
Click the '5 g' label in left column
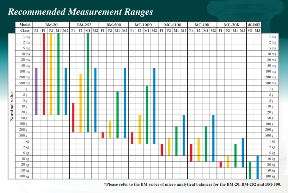[25, 100]
